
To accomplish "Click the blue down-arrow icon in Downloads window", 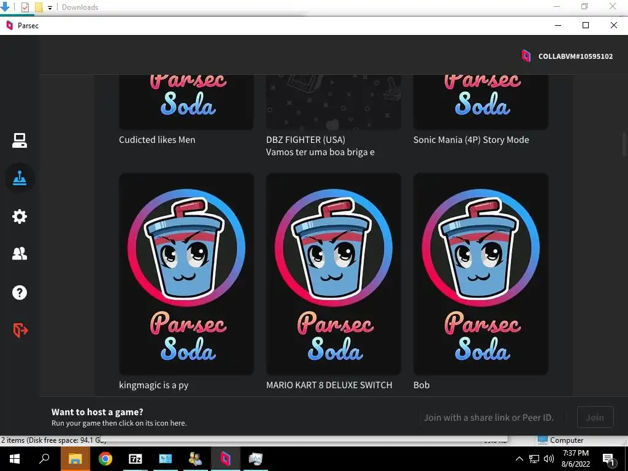I will [x=5, y=6].
